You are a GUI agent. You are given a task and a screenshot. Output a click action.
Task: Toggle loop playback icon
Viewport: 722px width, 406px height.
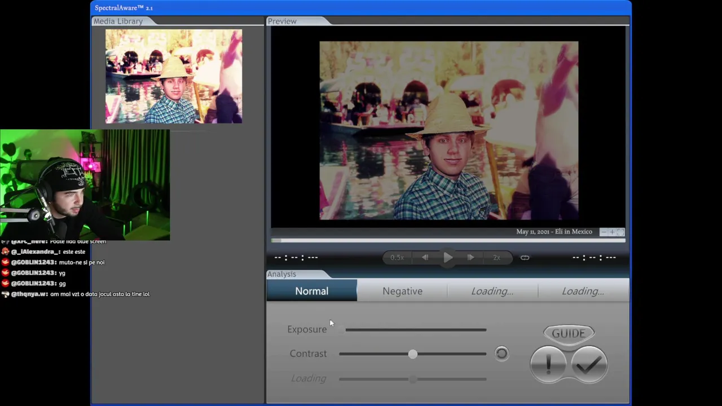coord(525,258)
